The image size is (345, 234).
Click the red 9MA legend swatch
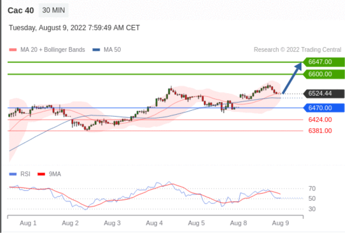41,174
